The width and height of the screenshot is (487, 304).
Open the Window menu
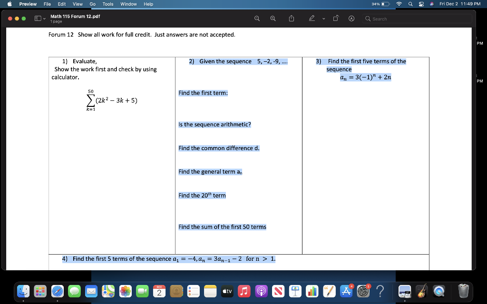[128, 4]
